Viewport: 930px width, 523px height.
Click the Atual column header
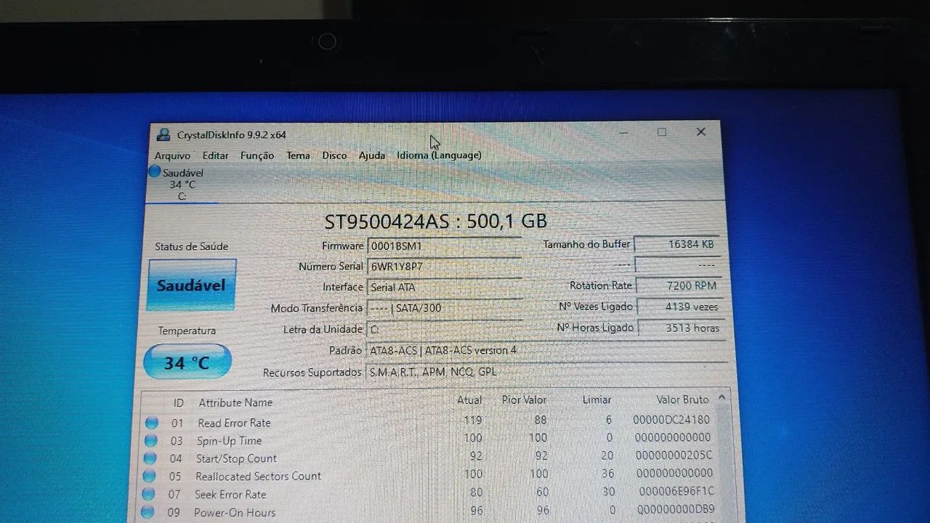469,400
